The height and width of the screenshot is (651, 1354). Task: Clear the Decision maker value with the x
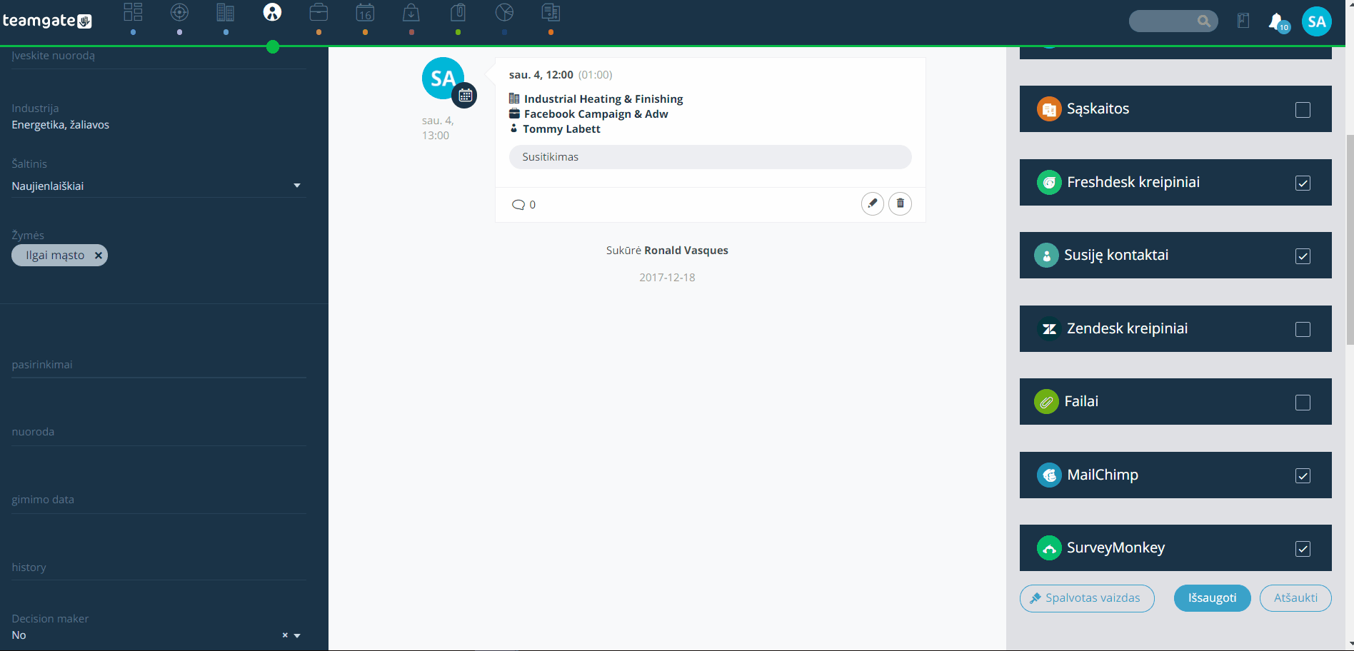coord(285,635)
